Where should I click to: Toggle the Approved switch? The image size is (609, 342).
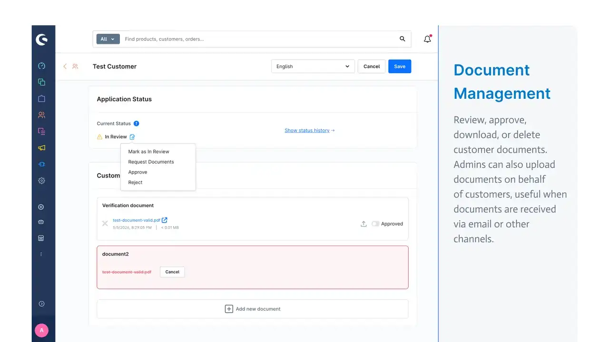[375, 224]
